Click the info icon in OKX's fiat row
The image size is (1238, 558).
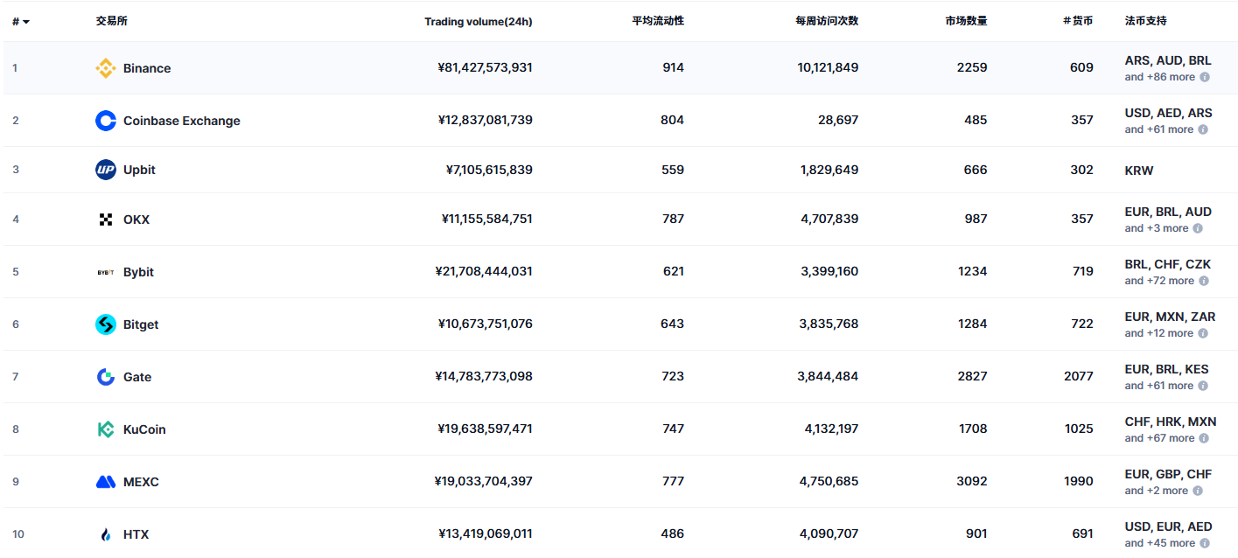click(x=1198, y=228)
